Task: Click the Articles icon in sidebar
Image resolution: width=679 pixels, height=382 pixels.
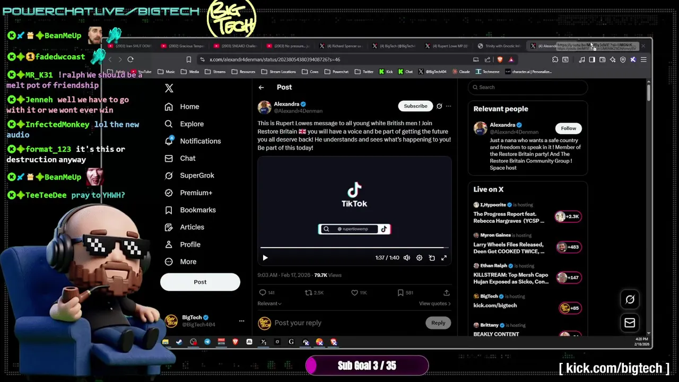Action: [x=169, y=227]
